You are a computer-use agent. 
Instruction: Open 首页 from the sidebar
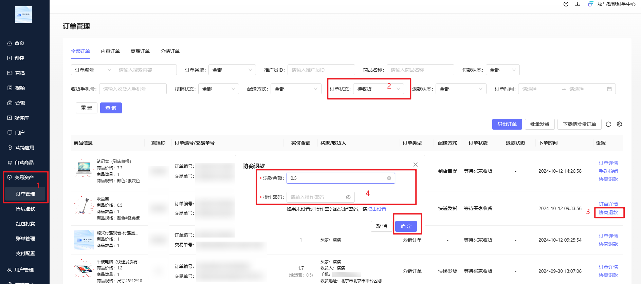coord(19,43)
